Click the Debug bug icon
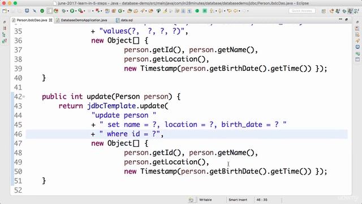This screenshot has width=362, height=204. (x=63, y=11)
